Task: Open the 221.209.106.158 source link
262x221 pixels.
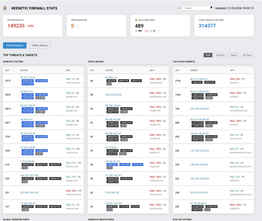Action: point(29,193)
